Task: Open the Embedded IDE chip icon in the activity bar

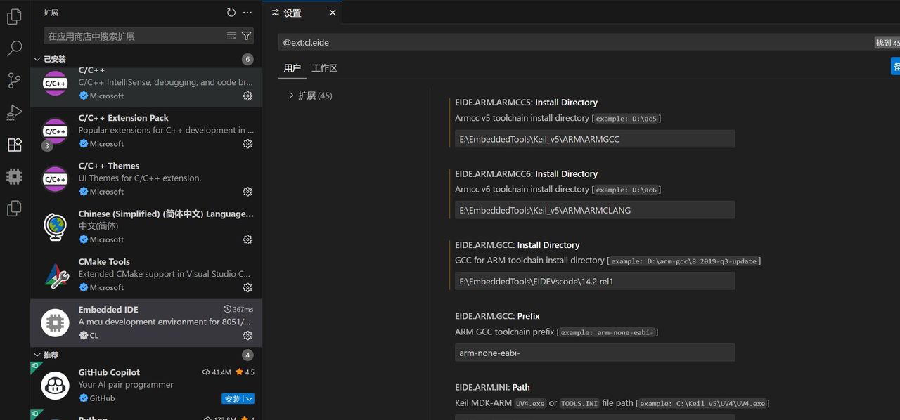Action: click(x=14, y=177)
